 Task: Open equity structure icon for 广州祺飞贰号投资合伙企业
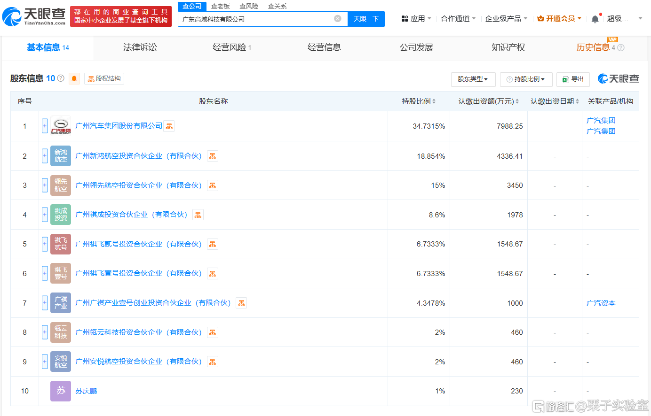click(213, 244)
